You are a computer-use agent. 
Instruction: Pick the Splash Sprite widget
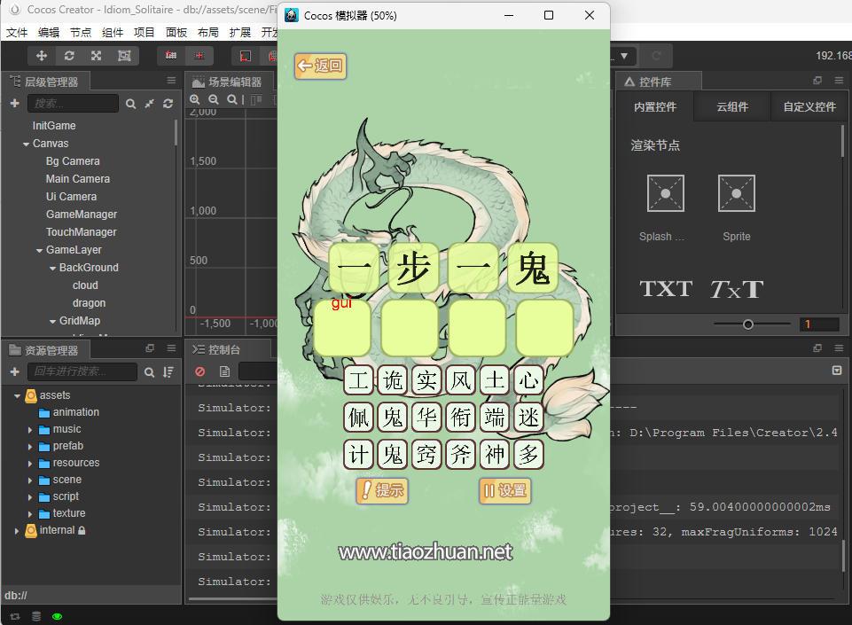[666, 193]
